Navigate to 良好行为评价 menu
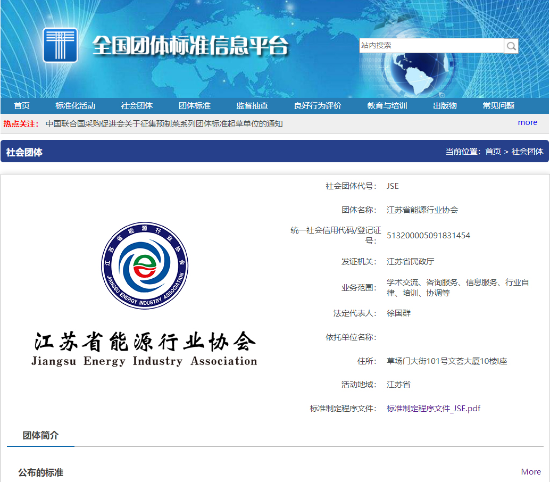The image size is (550, 482). [318, 106]
